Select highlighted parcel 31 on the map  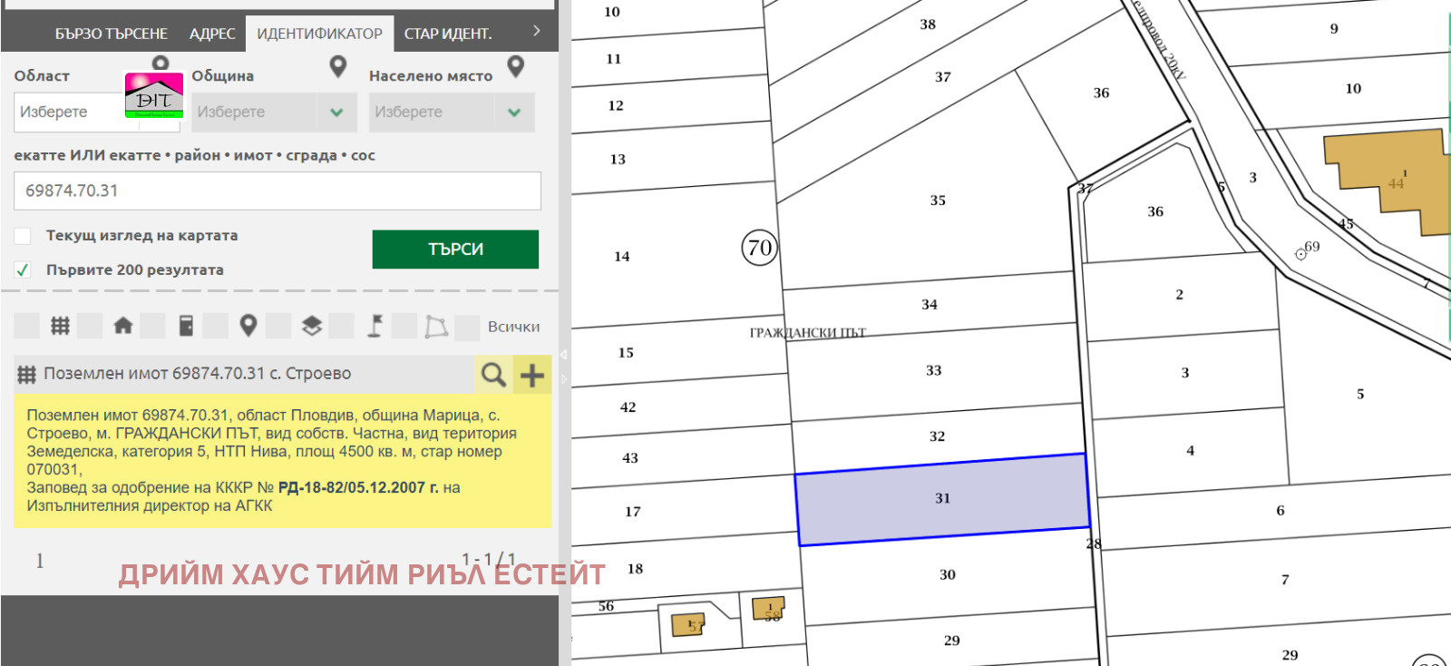[942, 499]
